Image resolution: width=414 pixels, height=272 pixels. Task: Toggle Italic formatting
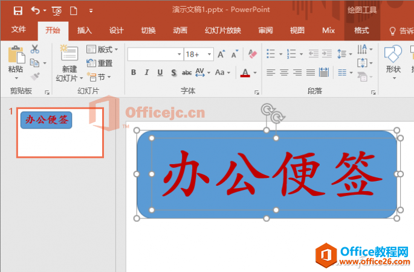click(x=147, y=72)
